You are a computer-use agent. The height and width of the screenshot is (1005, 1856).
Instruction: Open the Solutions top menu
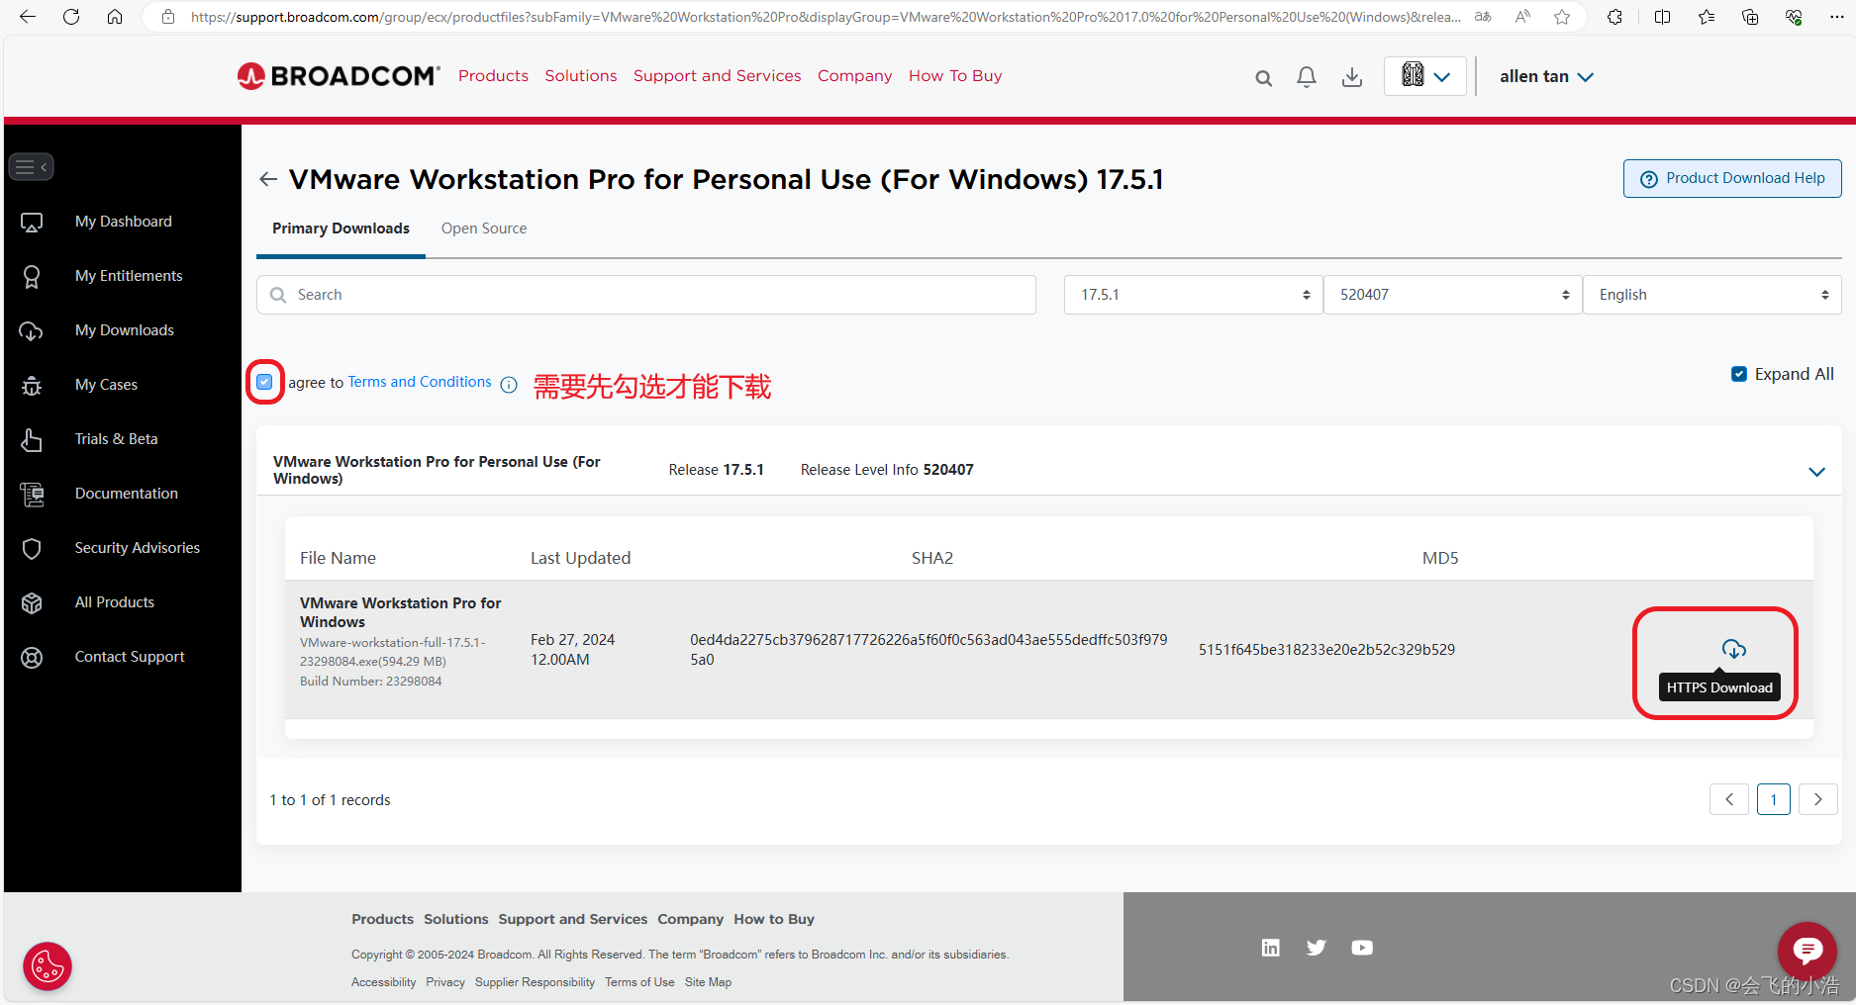click(581, 76)
